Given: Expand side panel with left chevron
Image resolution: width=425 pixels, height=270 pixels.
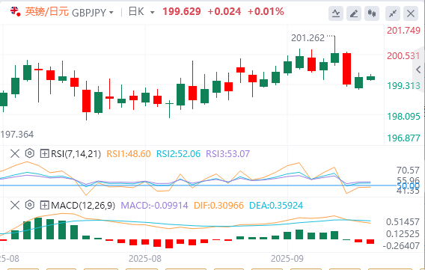Looking at the screenshot, I should coord(418,70).
